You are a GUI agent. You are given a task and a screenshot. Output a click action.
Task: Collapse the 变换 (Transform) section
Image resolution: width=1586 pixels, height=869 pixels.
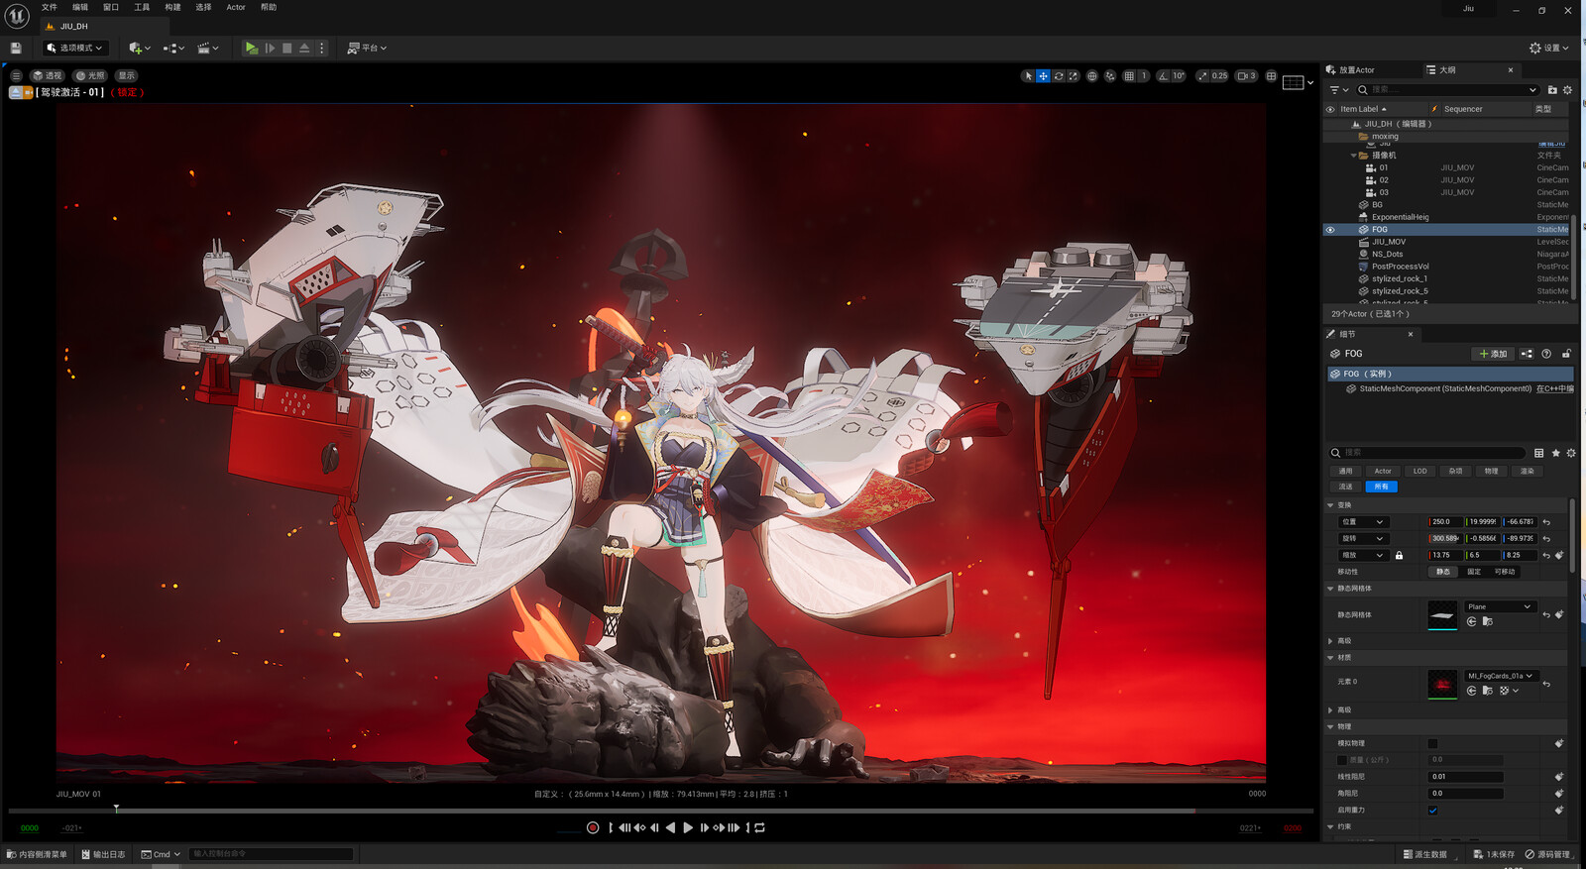pos(1330,505)
